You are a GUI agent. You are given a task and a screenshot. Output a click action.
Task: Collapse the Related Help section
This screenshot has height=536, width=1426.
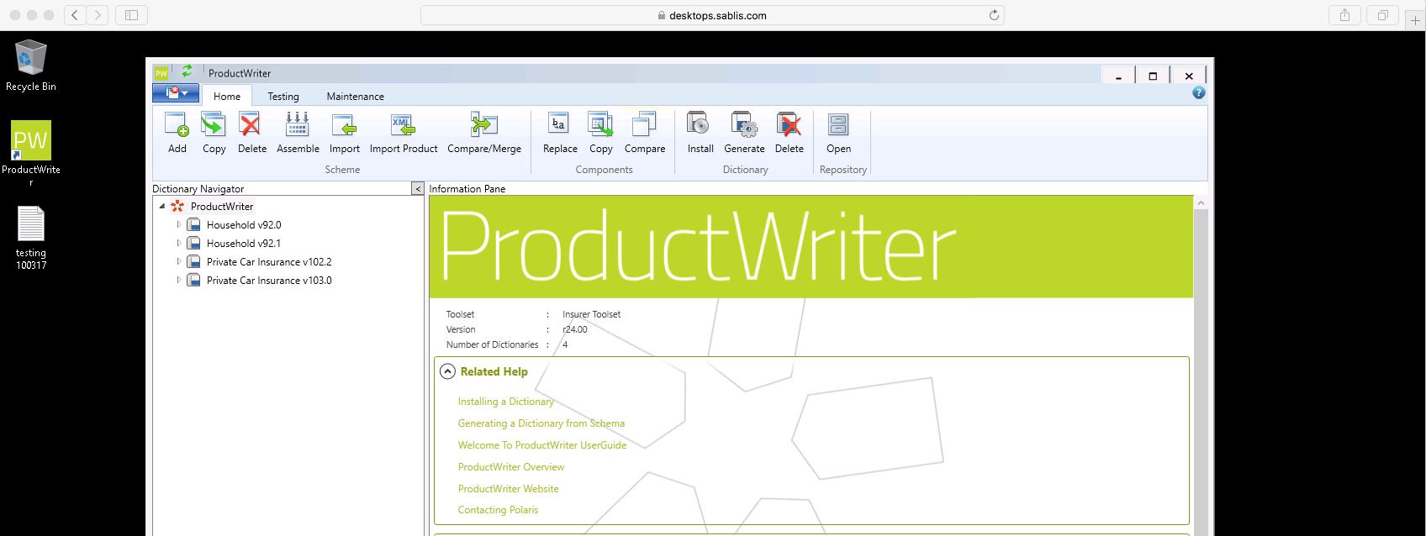point(447,371)
